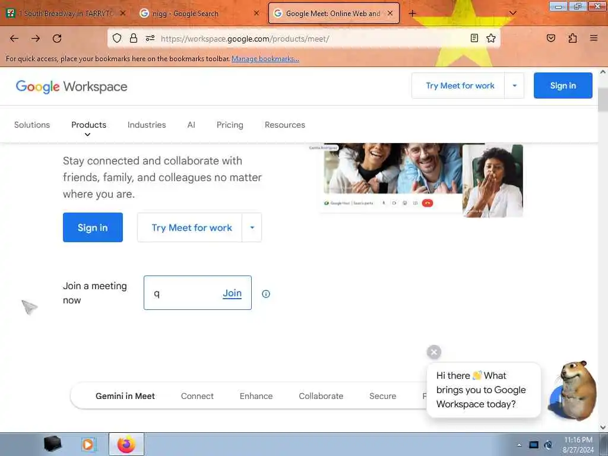Close the Google Search tab

click(256, 13)
